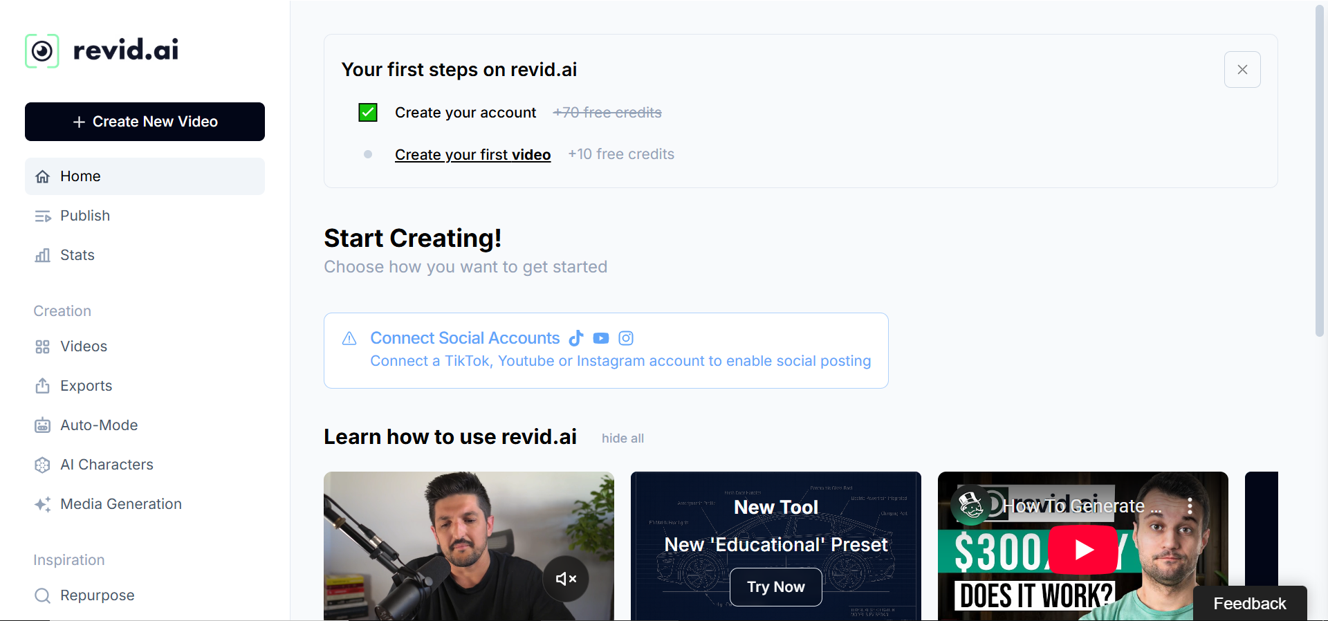
Task: Play the YouTube video with red play button
Action: pos(1083,550)
